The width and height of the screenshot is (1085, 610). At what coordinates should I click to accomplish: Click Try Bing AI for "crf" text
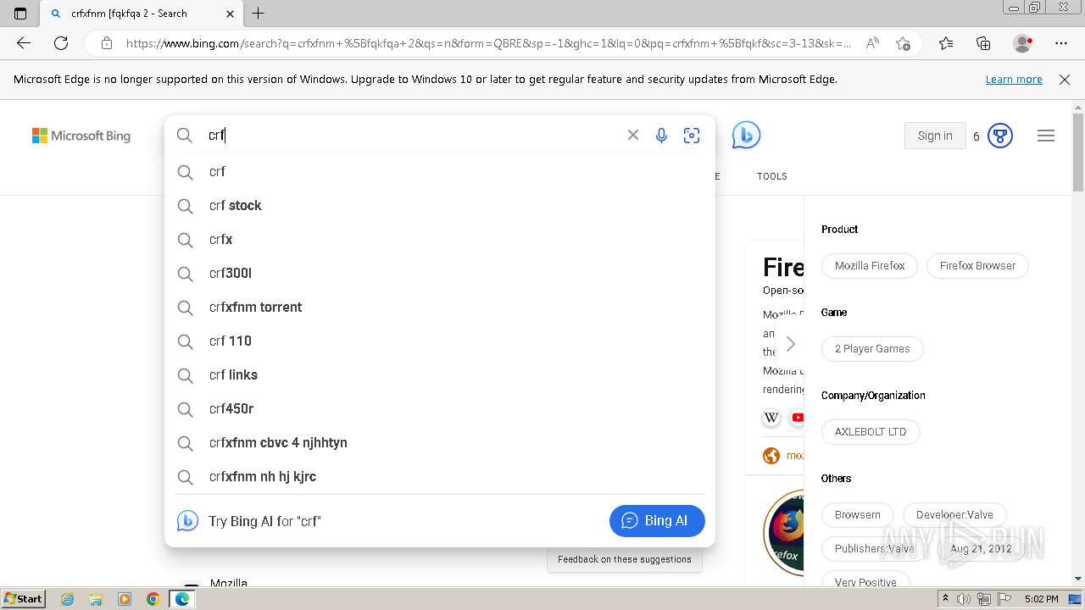264,521
